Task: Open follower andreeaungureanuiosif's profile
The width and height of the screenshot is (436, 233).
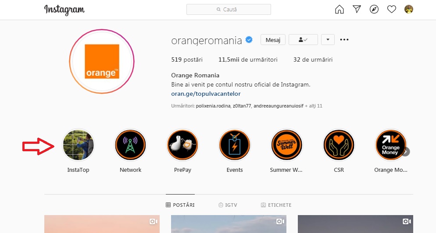Action: (279, 106)
